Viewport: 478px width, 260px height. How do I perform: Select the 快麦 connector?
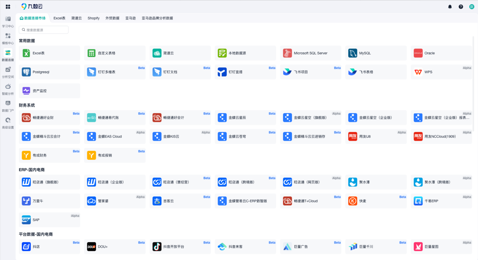(x=376, y=201)
